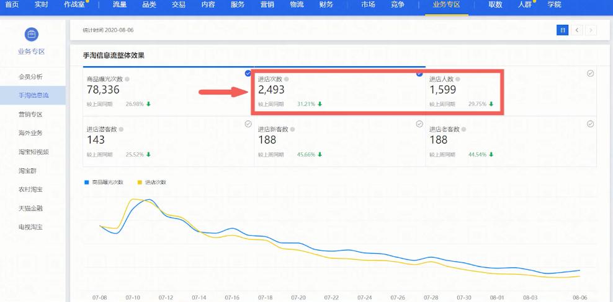Screen dimensions: 613x302
Task: Toggle the blue 商品曝光次数 legend swatch
Action: tap(87, 182)
